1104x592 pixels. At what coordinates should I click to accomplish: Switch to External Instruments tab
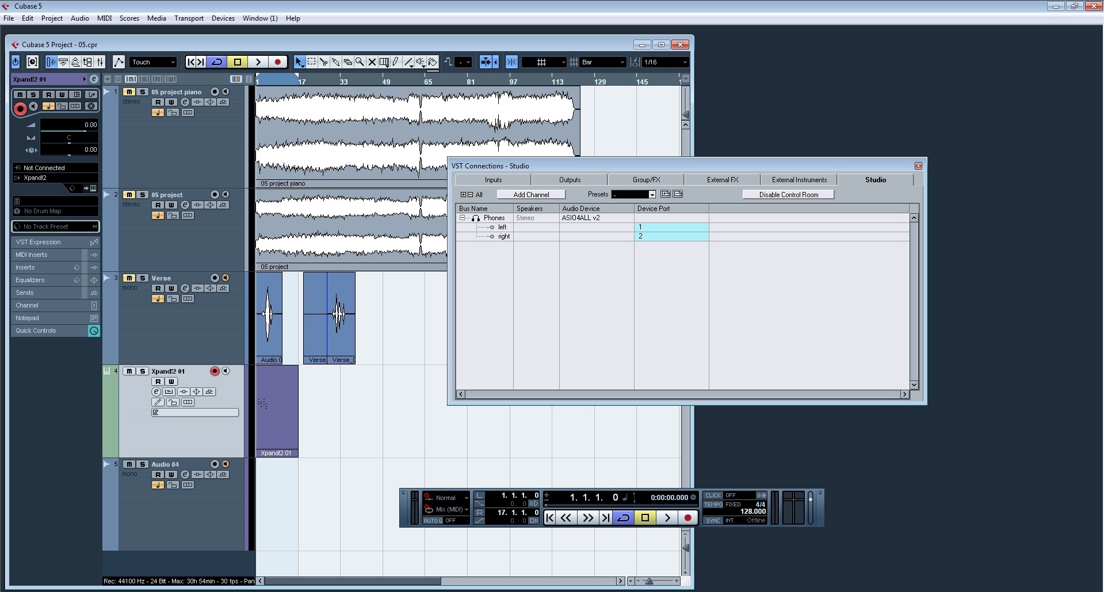799,180
